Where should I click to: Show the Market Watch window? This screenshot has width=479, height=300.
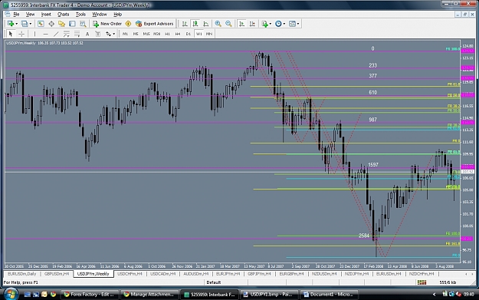click(x=41, y=24)
